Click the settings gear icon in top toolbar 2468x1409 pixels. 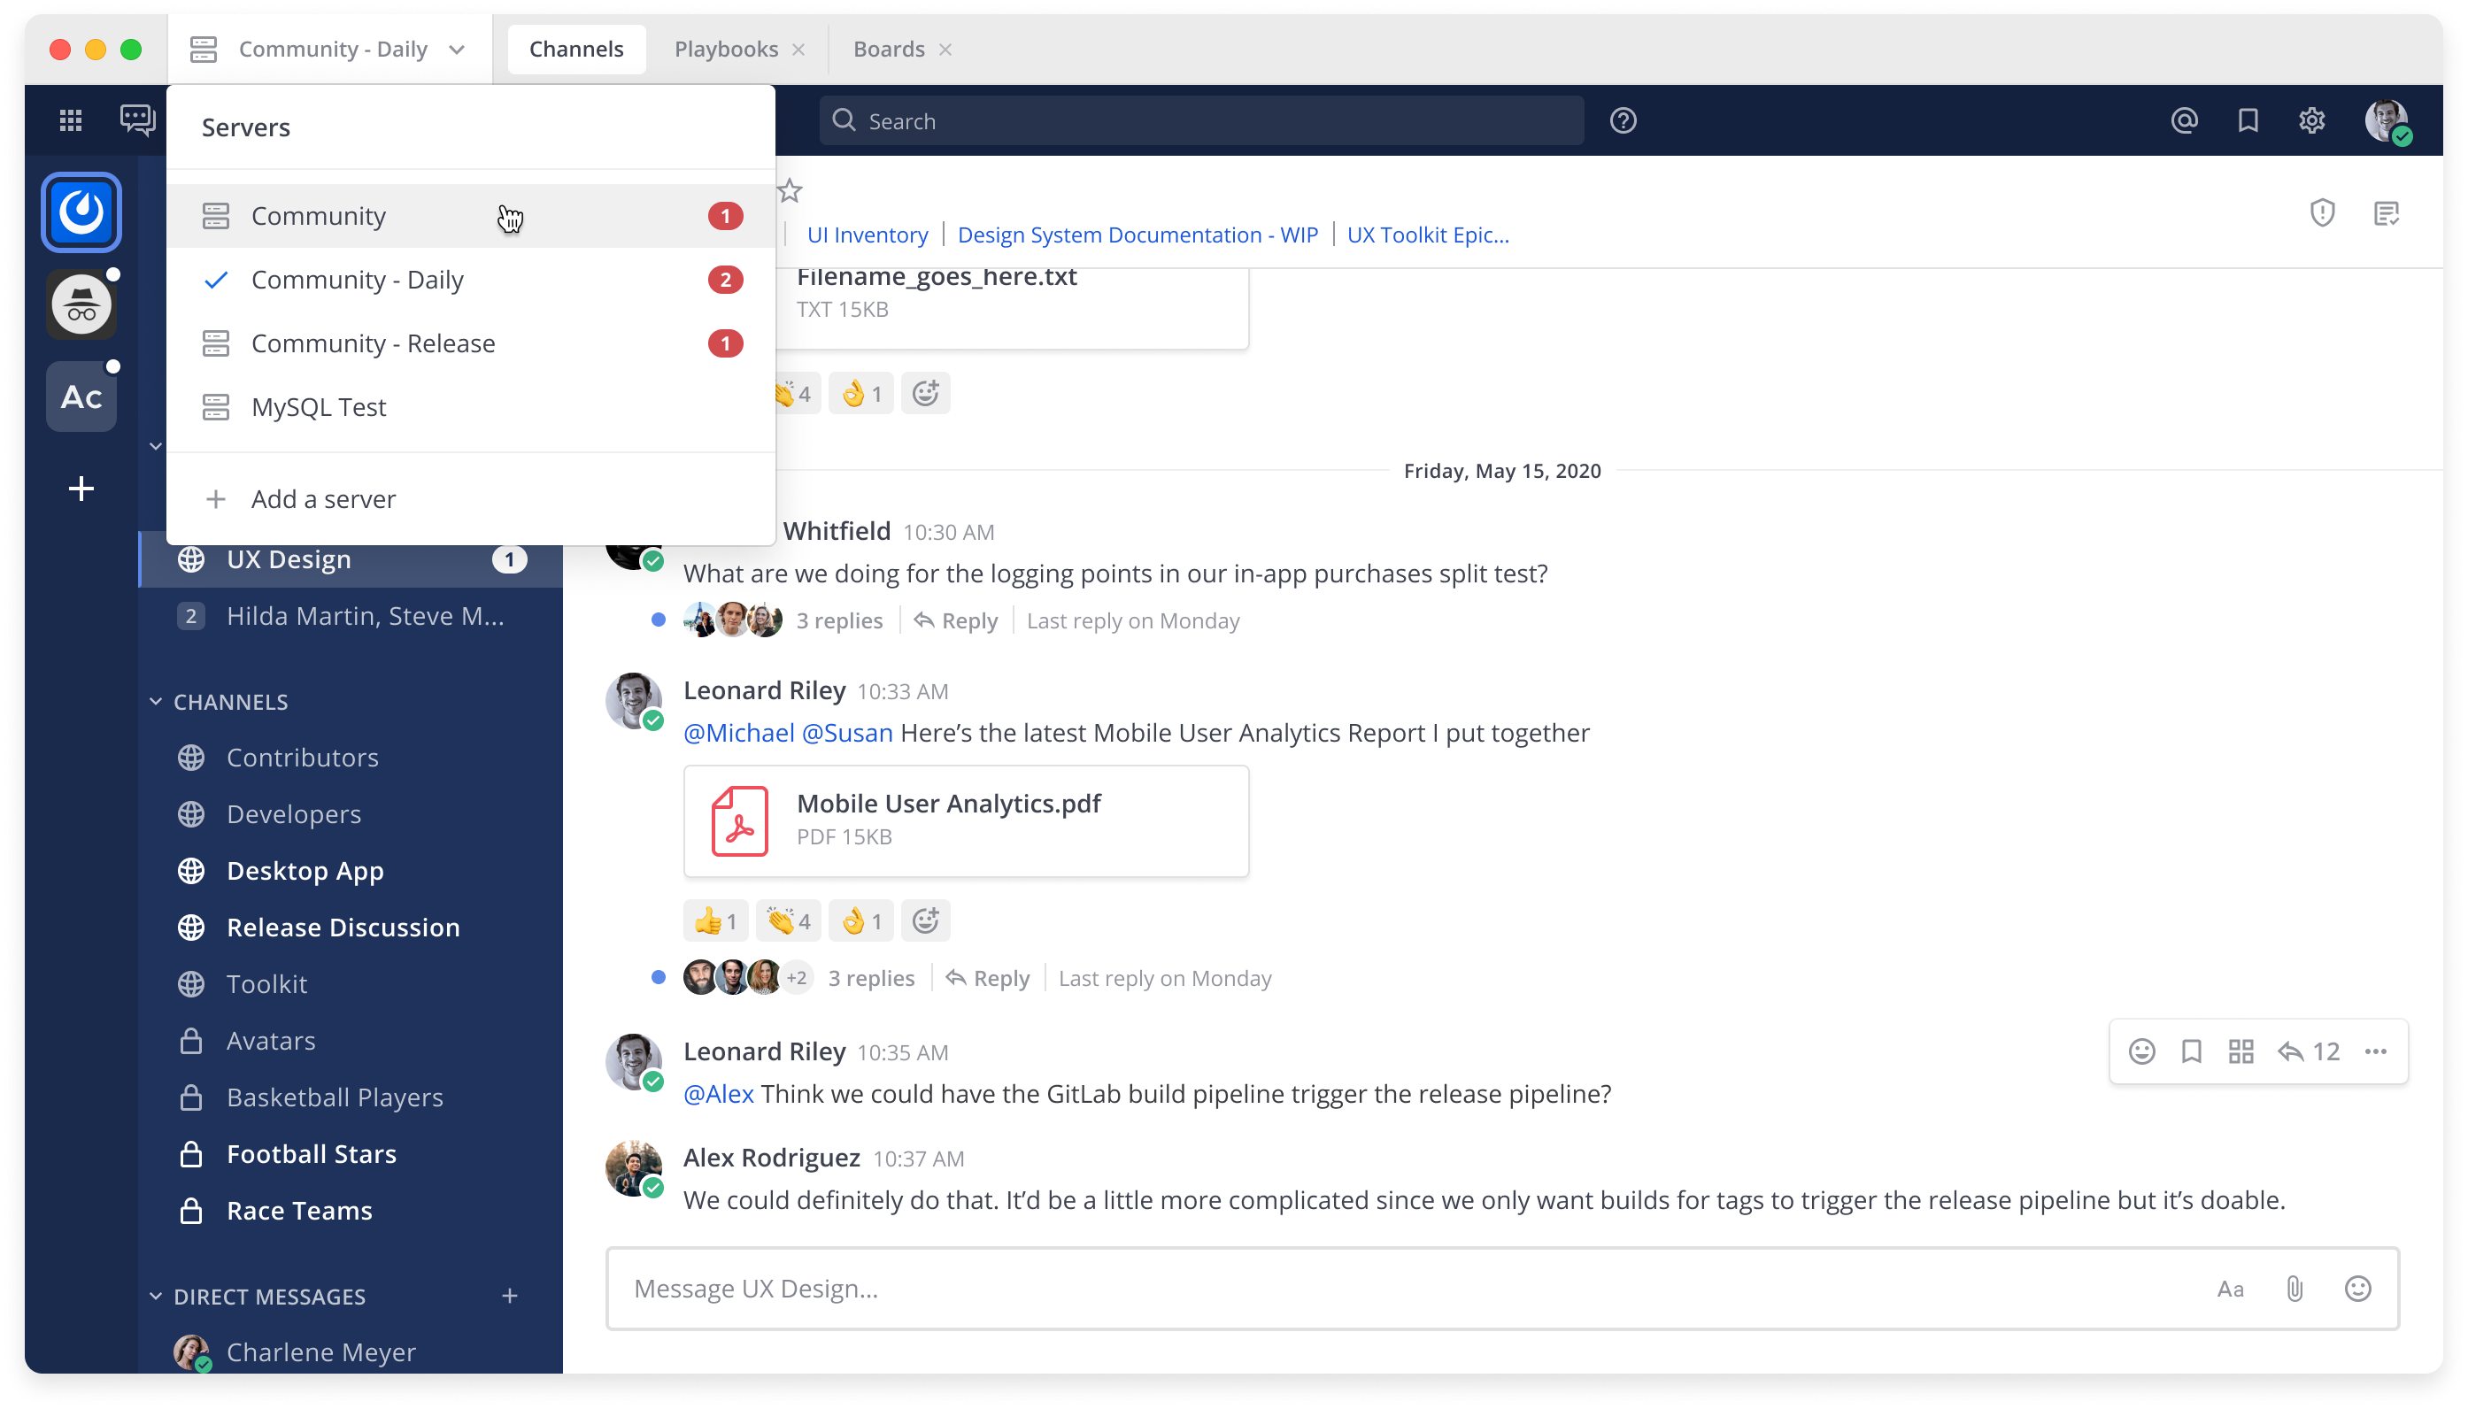pos(2310,120)
